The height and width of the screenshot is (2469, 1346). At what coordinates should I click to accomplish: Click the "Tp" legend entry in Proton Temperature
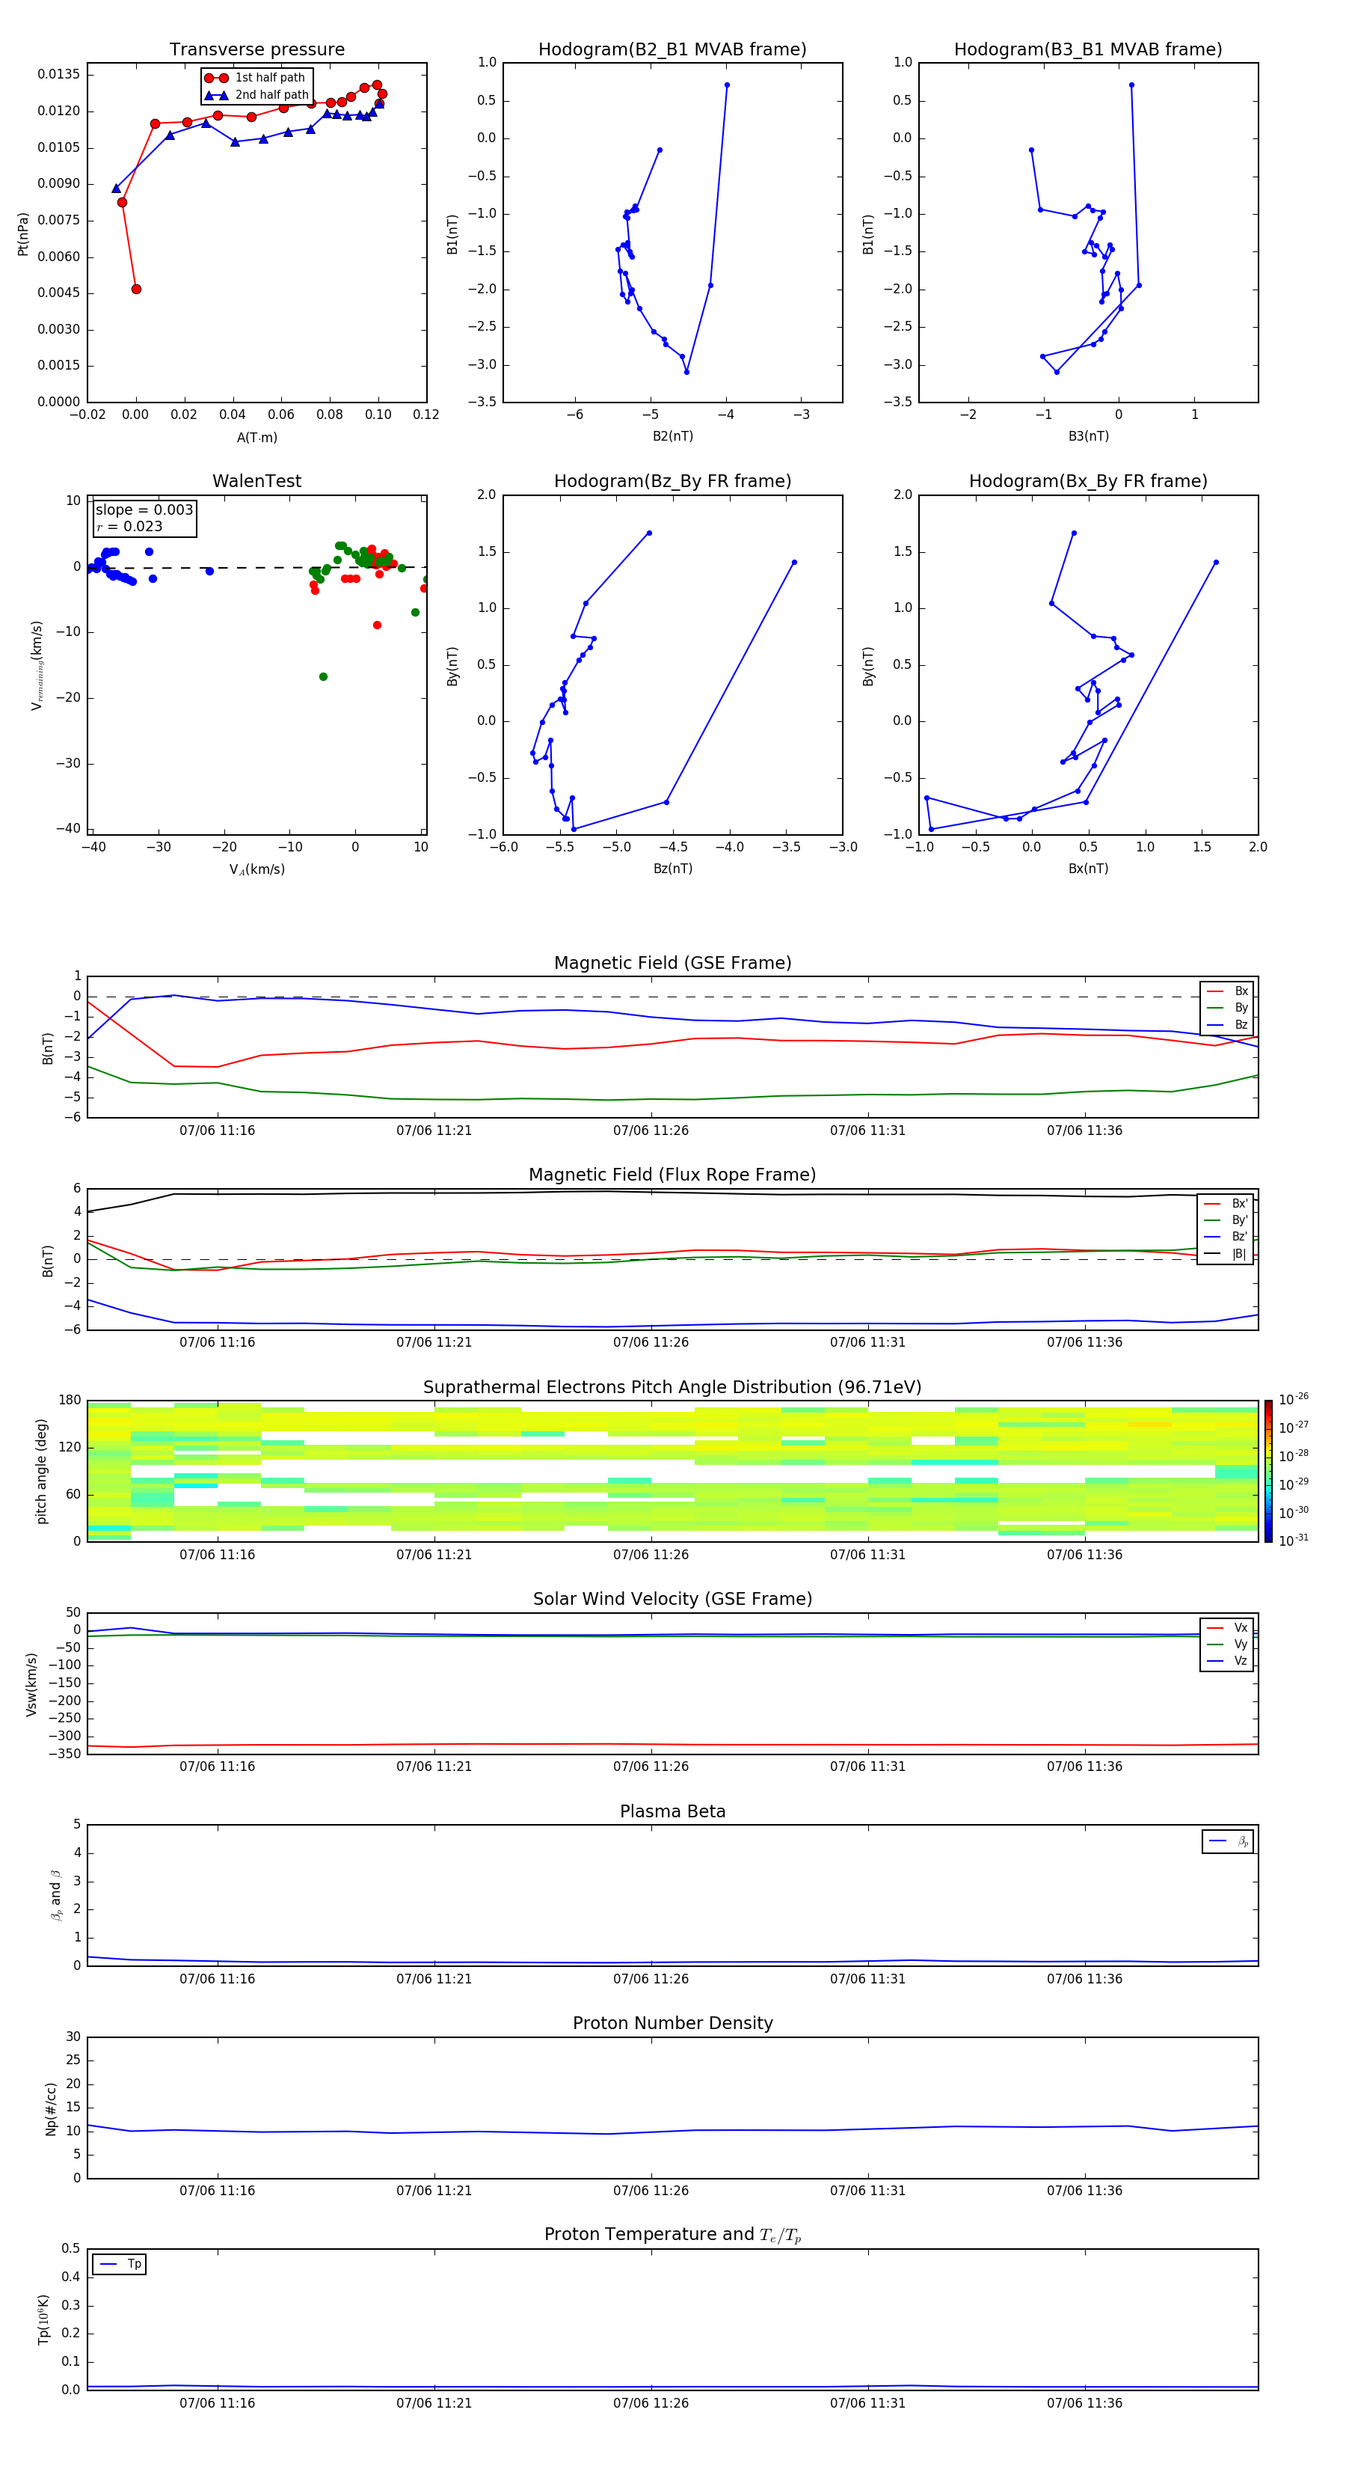coord(120,2264)
